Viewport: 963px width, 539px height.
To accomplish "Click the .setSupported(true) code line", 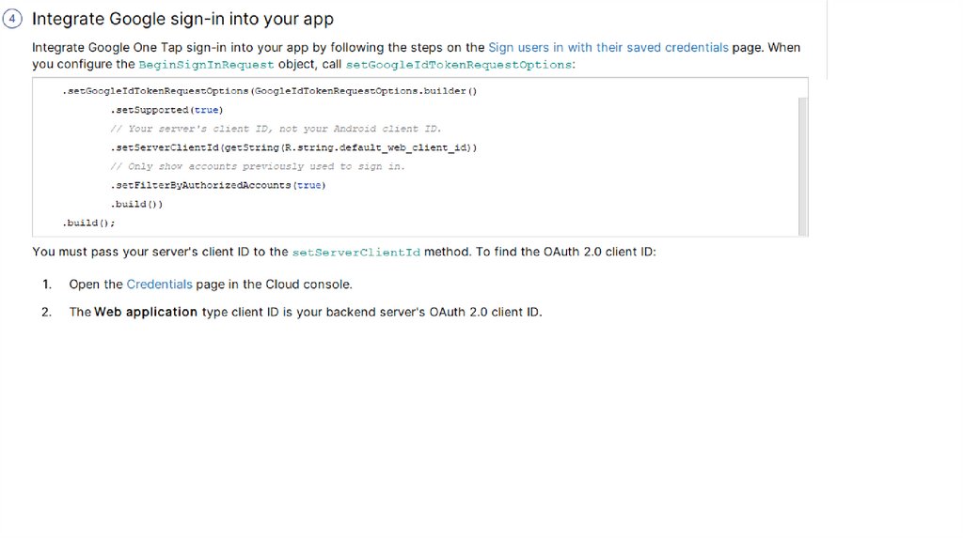I will click(166, 110).
